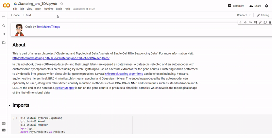The width and height of the screenshot is (272, 138).
Task: Open the Help menu
Action: point(67,9)
